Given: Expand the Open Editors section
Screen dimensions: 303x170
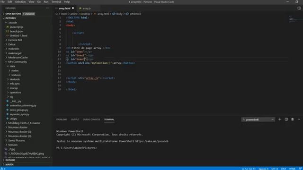Looking at the screenshot, I should click(13, 14).
